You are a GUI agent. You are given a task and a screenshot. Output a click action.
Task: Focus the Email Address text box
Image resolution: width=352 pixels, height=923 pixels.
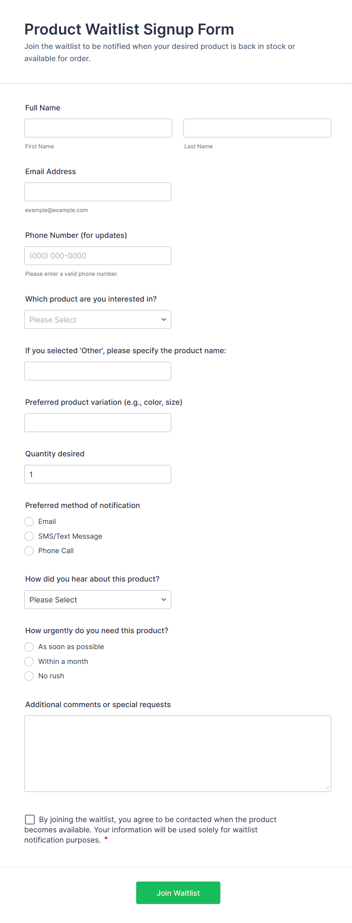[x=98, y=192]
